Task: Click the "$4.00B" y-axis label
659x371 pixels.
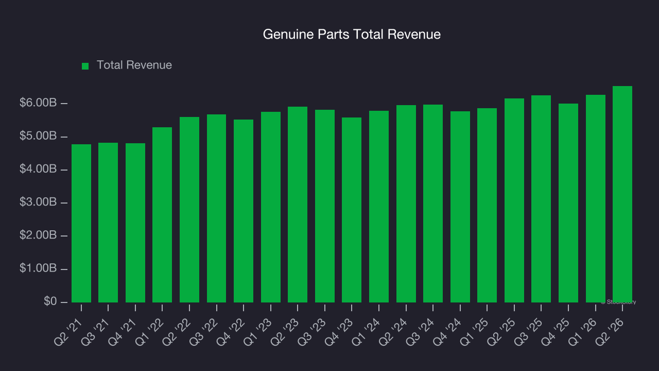Action: coord(38,170)
